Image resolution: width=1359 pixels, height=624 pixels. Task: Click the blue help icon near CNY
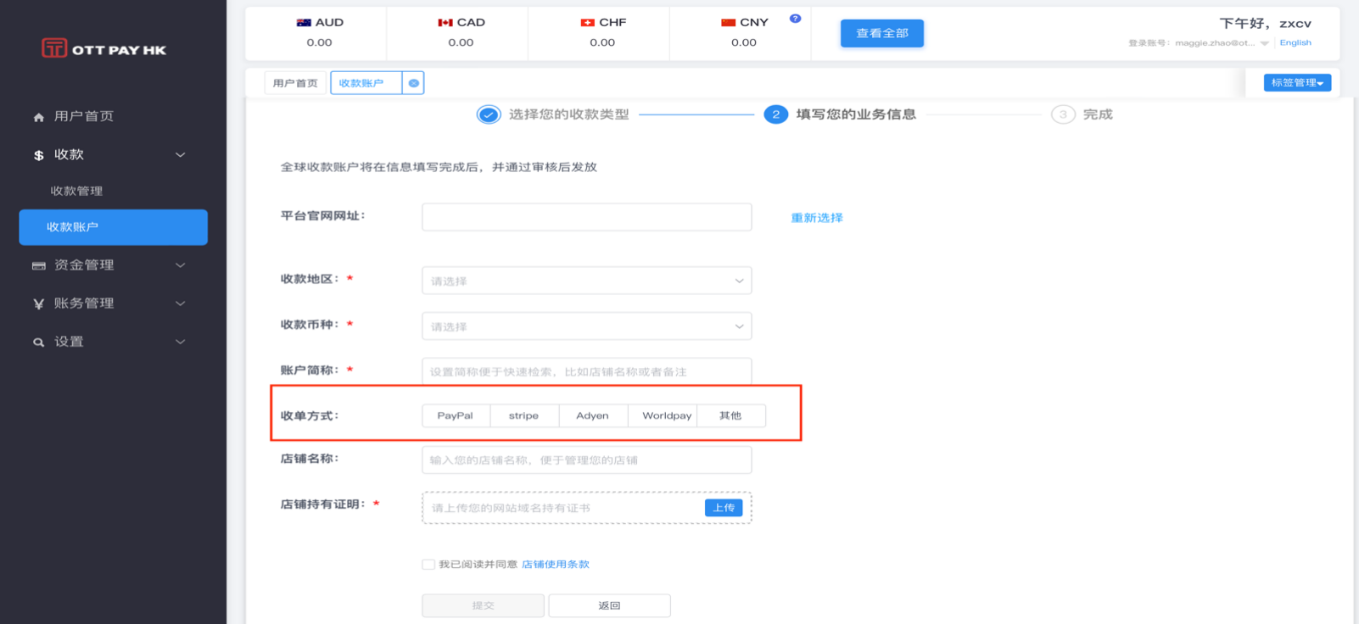click(x=795, y=18)
